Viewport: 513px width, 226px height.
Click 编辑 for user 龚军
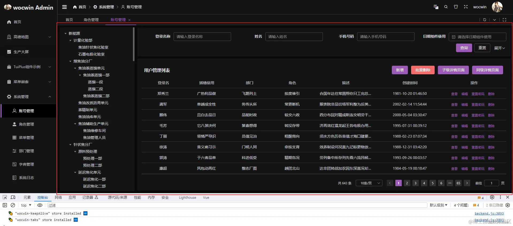click(x=465, y=105)
